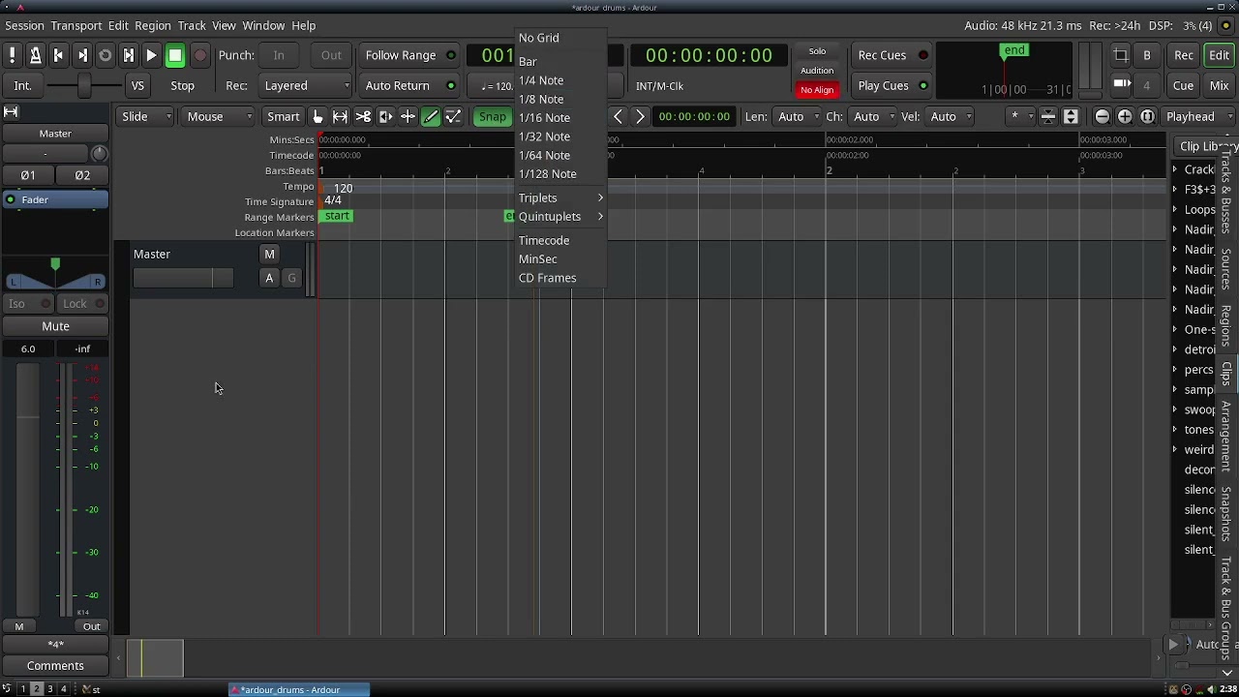Viewport: 1239px width, 697px height.
Task: Toggle Rec Cues
Action: click(x=891, y=55)
